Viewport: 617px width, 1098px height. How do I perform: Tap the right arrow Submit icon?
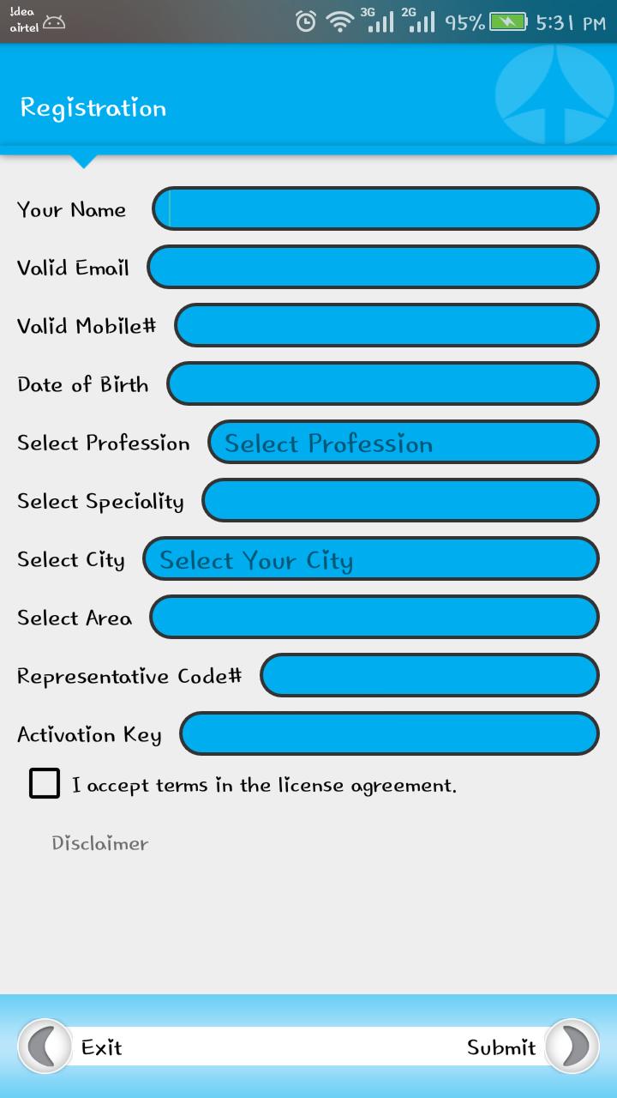pyautogui.click(x=572, y=1047)
